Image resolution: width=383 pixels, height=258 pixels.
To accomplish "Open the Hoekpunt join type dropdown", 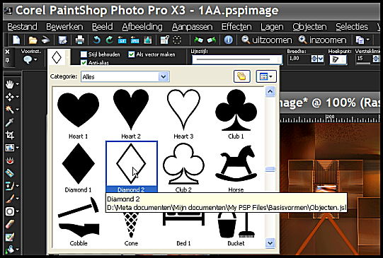I will tap(338, 59).
